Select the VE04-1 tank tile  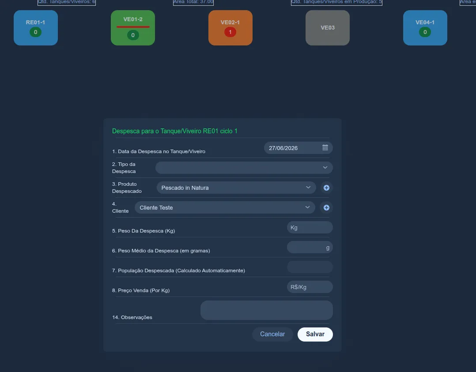[x=425, y=28]
